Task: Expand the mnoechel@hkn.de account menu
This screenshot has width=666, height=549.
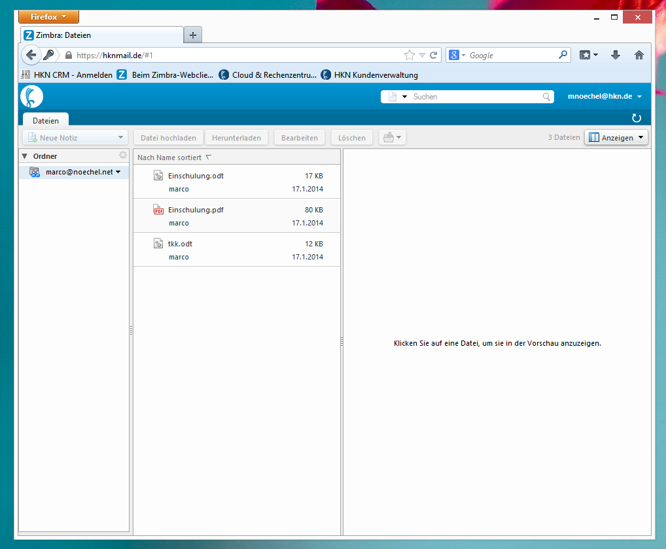Action: (639, 97)
